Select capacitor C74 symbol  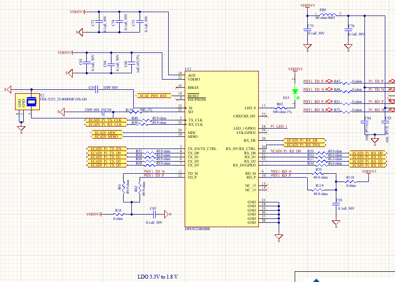tap(119, 22)
